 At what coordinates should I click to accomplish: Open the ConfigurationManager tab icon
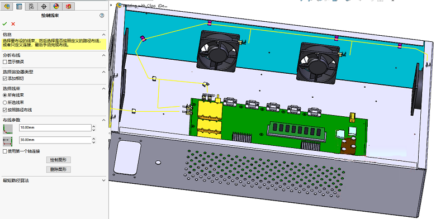tap(31, 6)
